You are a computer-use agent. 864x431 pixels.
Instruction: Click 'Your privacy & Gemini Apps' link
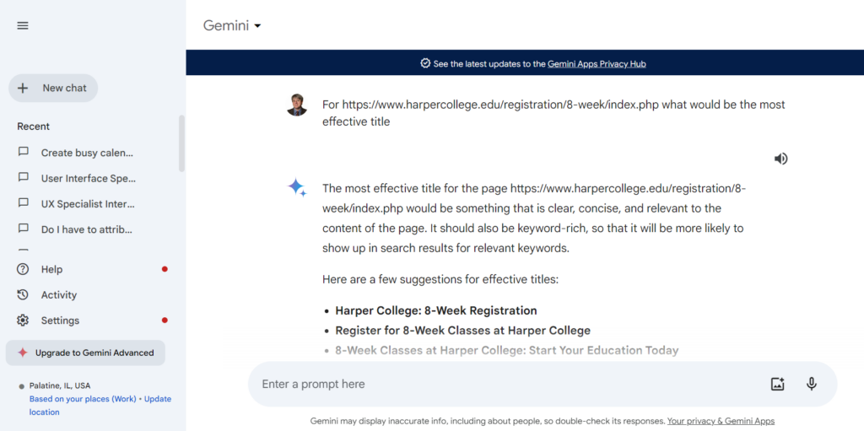click(x=721, y=421)
